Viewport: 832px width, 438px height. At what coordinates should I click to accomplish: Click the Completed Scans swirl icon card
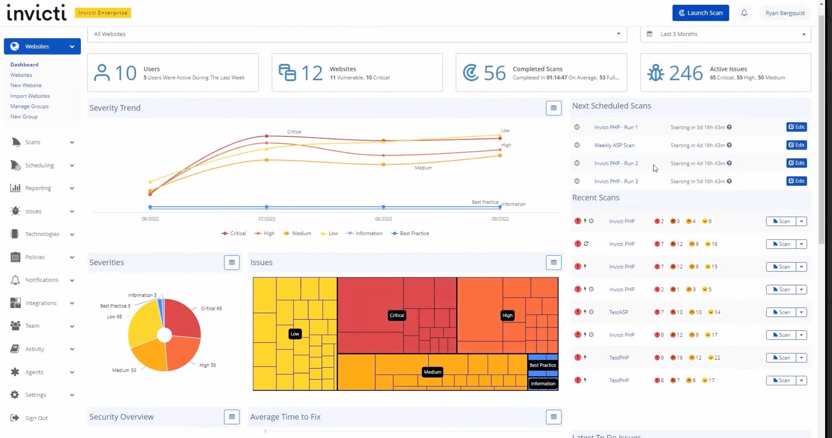pos(471,72)
